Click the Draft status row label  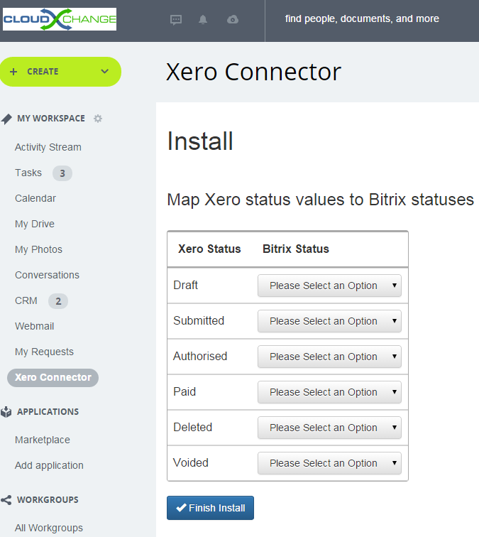click(185, 286)
